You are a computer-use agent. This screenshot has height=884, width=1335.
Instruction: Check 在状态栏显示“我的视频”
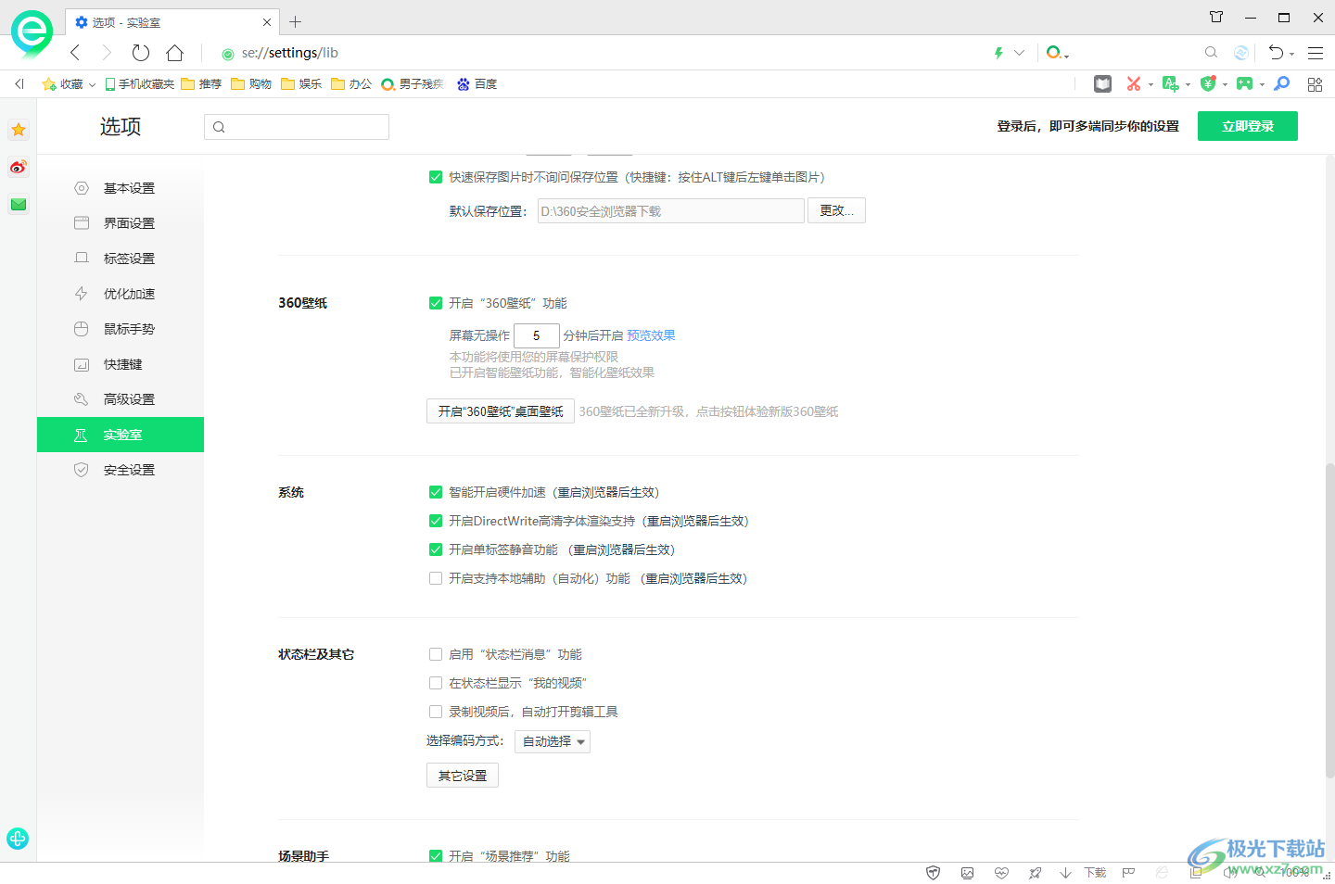(436, 683)
